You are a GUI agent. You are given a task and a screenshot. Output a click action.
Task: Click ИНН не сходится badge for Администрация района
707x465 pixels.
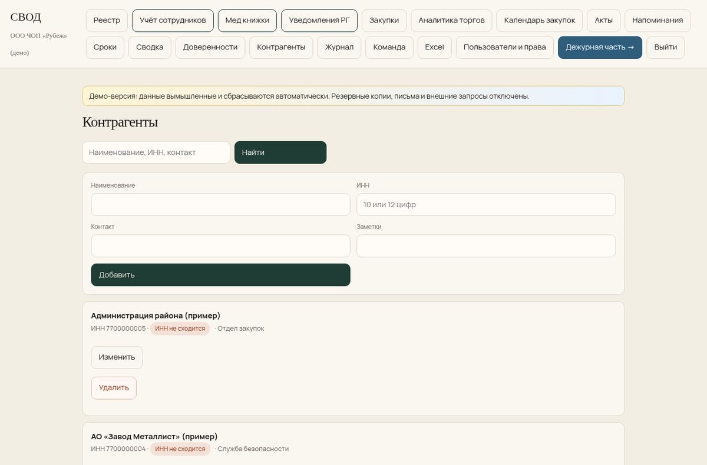[180, 328]
